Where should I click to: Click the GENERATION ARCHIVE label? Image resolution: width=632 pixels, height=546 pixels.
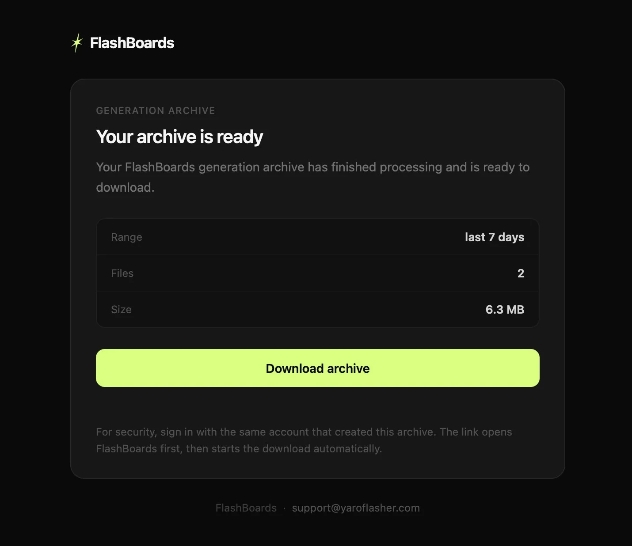(156, 110)
